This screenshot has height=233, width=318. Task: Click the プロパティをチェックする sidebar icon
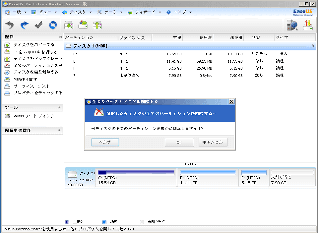[7, 93]
